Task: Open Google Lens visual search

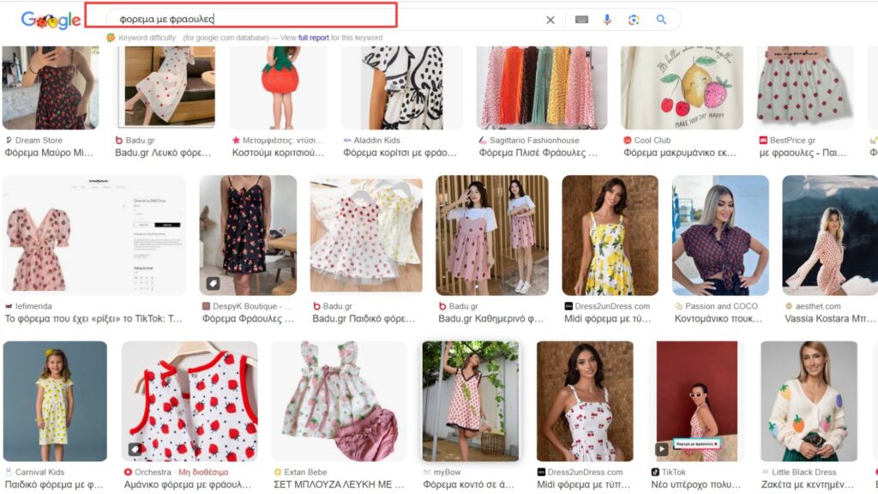Action: tap(635, 18)
